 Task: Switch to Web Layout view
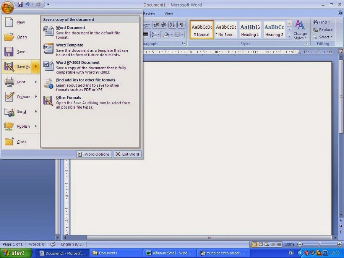pos(267,244)
